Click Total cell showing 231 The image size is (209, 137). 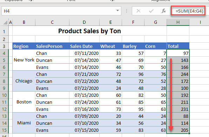click(x=178, y=109)
